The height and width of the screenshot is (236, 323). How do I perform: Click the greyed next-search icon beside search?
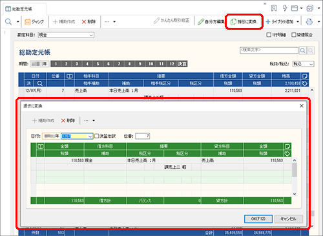(x=311, y=50)
